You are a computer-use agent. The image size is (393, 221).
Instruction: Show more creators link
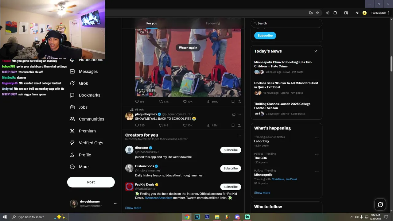[133, 208]
